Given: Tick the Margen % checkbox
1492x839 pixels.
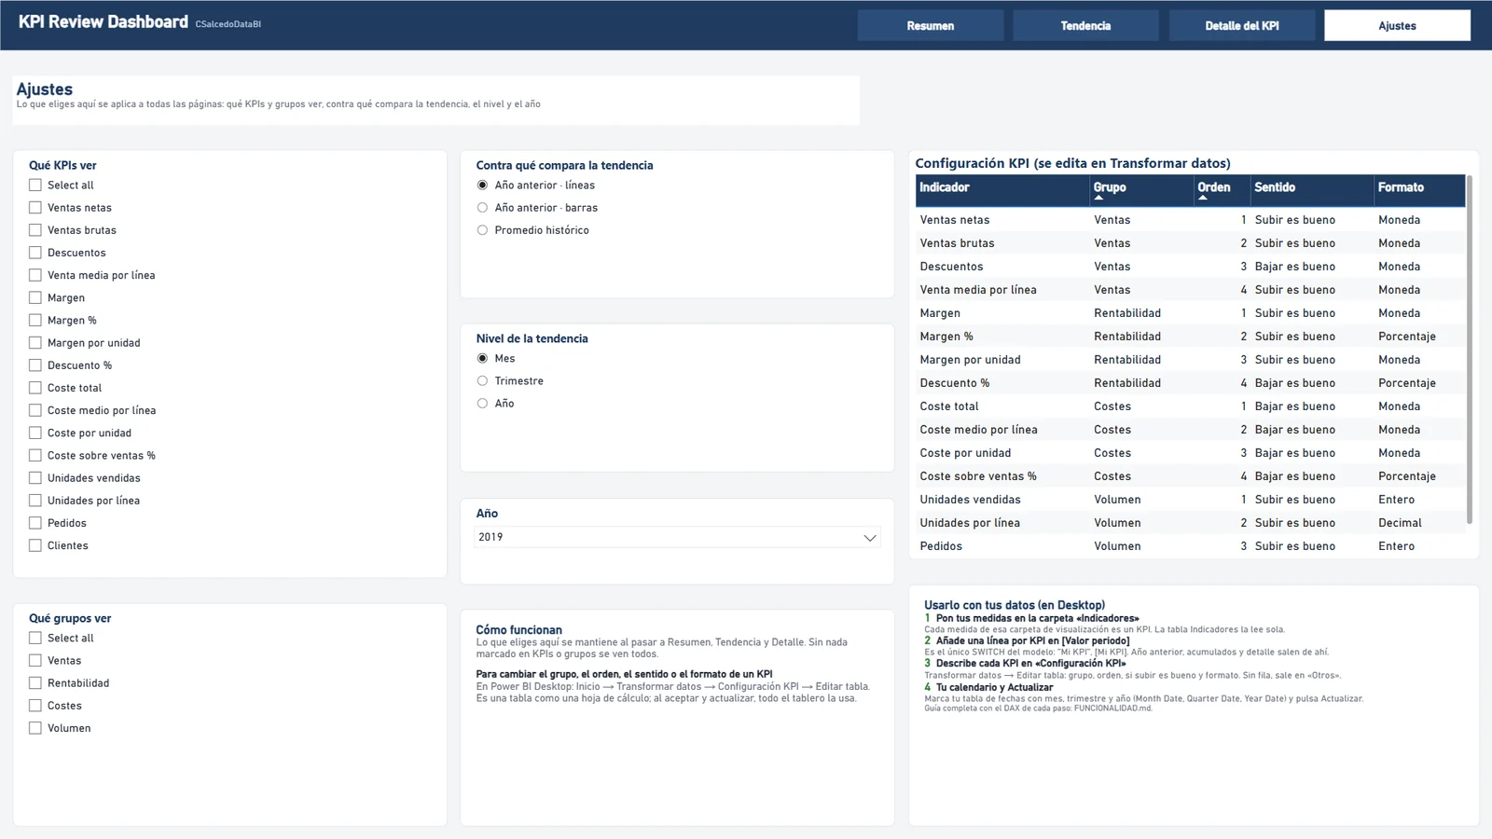Looking at the screenshot, I should (35, 321).
